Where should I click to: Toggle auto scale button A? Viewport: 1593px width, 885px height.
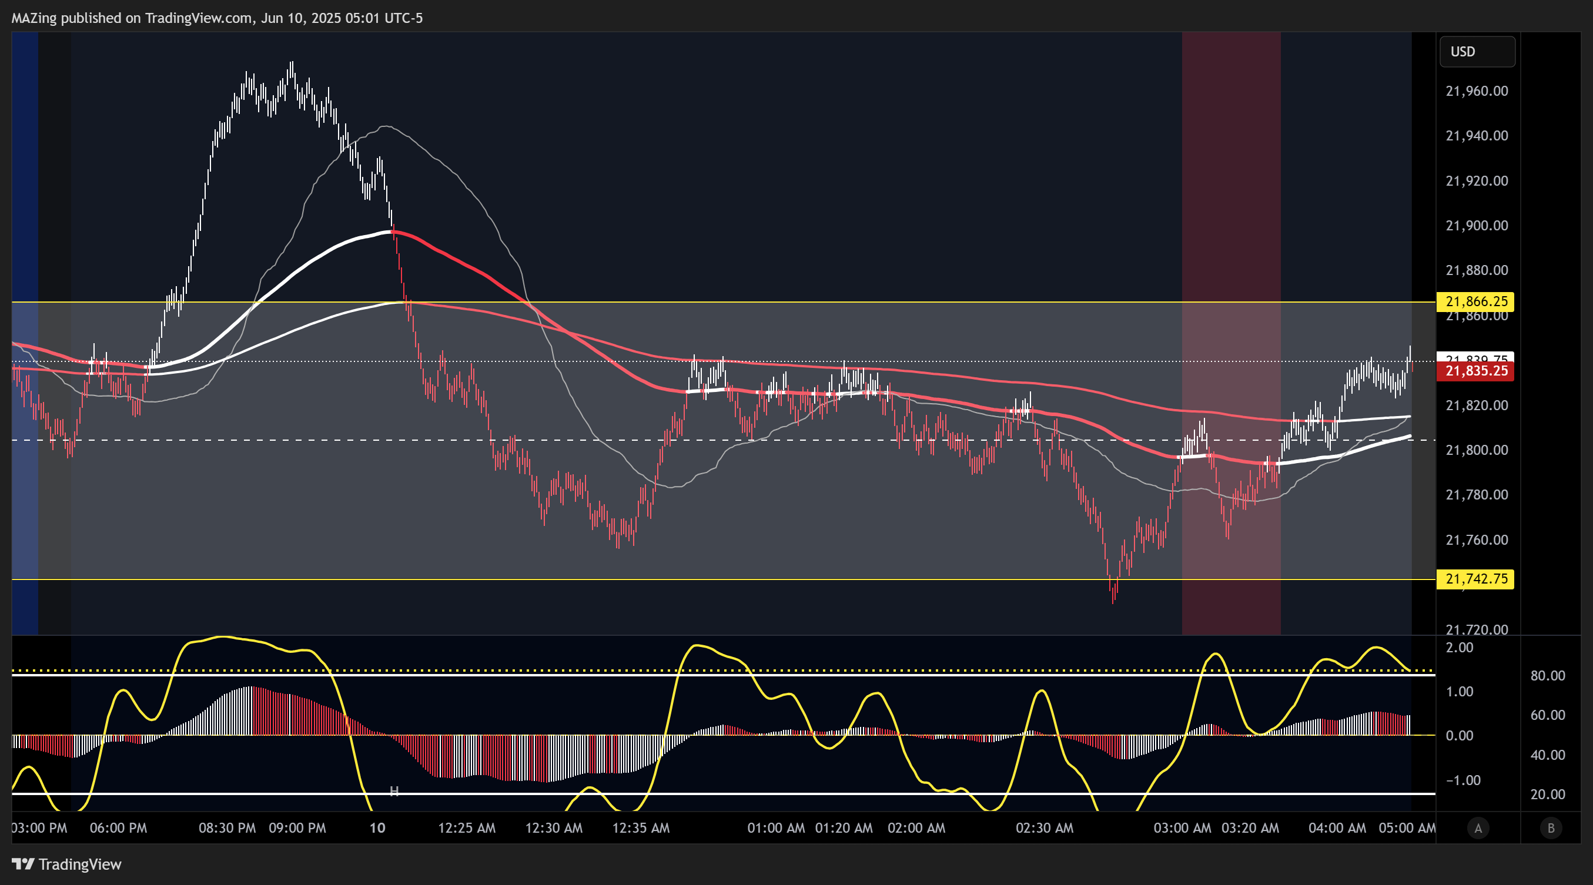(1478, 828)
